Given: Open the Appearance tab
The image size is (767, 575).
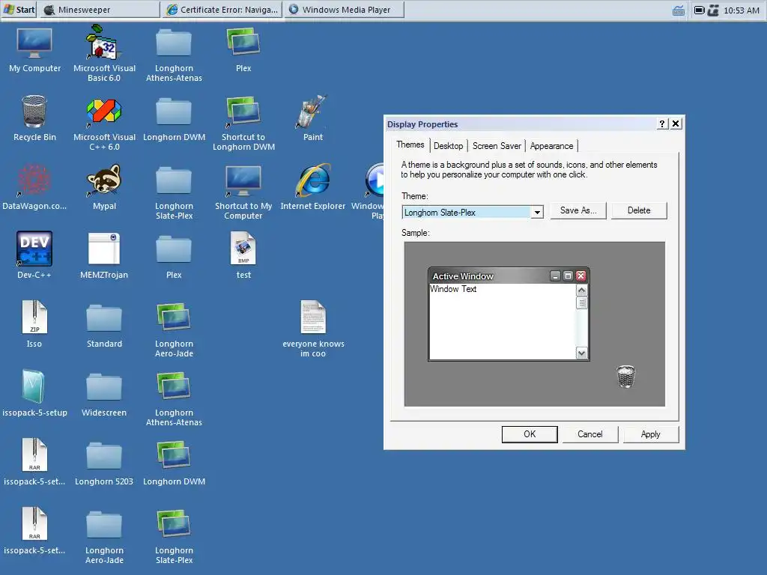Looking at the screenshot, I should tap(551, 146).
